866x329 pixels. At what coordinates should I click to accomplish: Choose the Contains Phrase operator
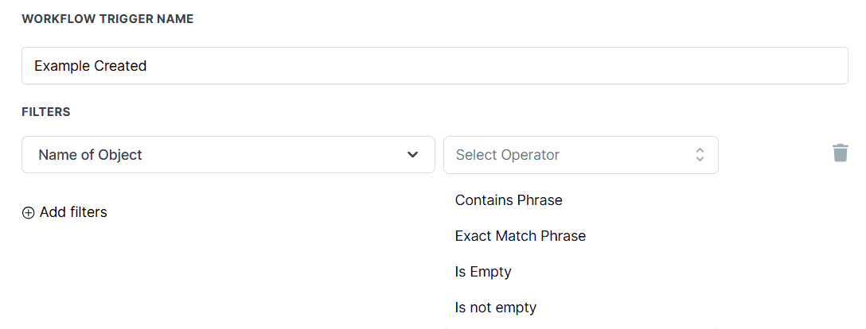coord(509,200)
